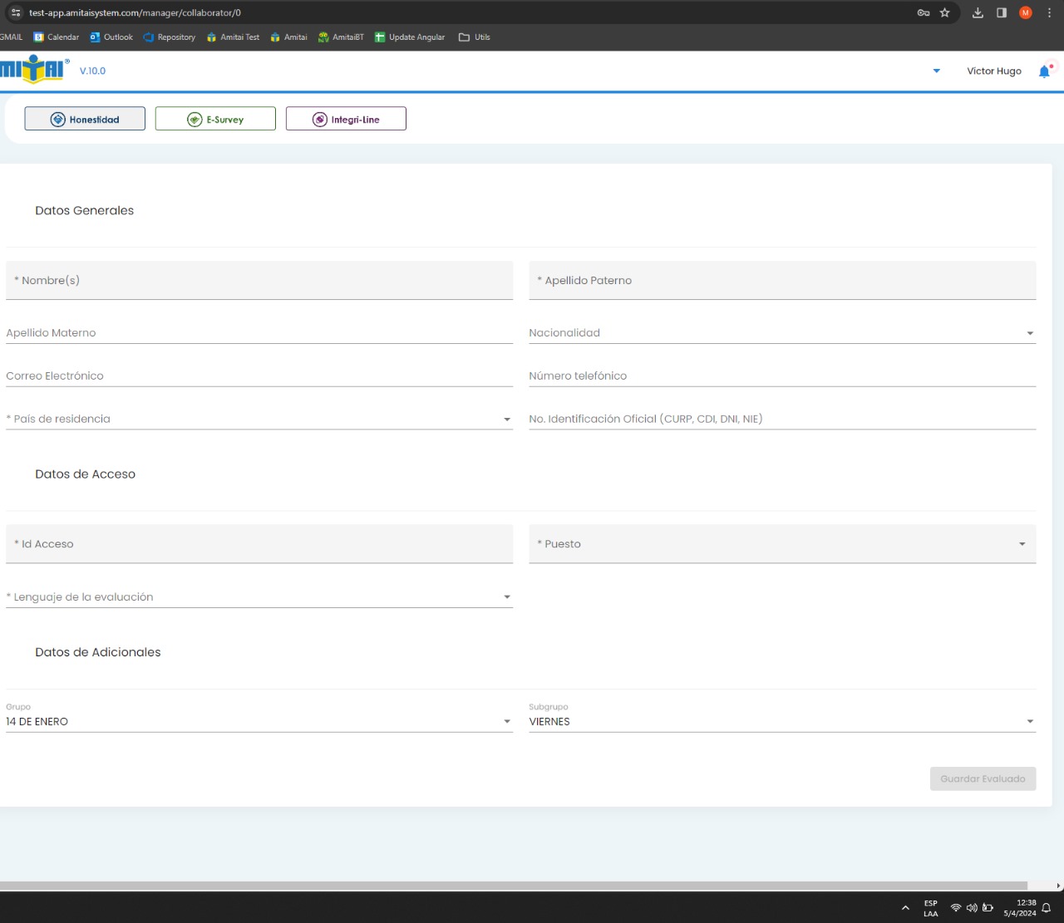Open Chrome side panel icon
The width and height of the screenshot is (1064, 923).
tap(1002, 12)
